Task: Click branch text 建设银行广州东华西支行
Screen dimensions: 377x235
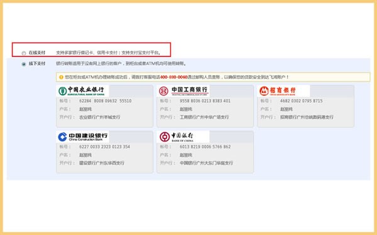Action: (x=102, y=163)
